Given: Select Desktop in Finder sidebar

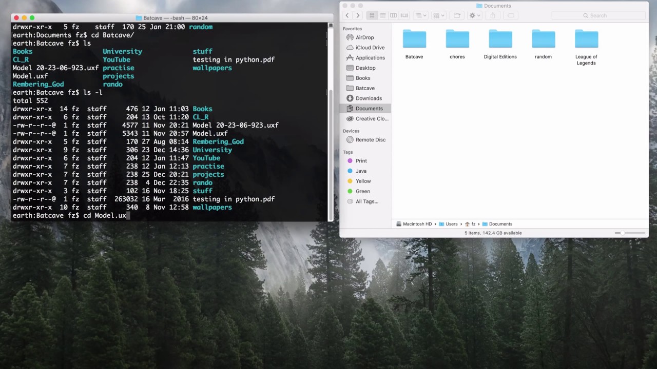Looking at the screenshot, I should (x=364, y=68).
